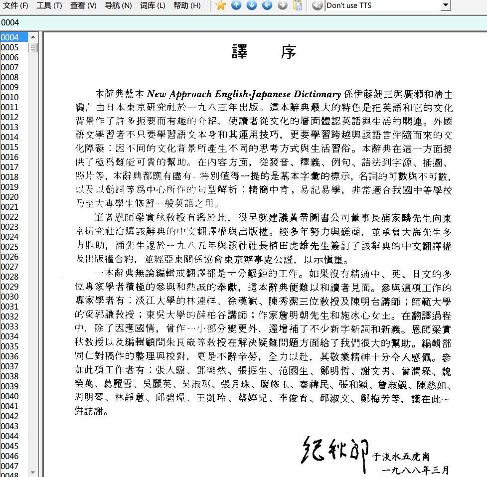Click the search input field showing 0004
This screenshot has width=487, height=477.
(243, 22)
